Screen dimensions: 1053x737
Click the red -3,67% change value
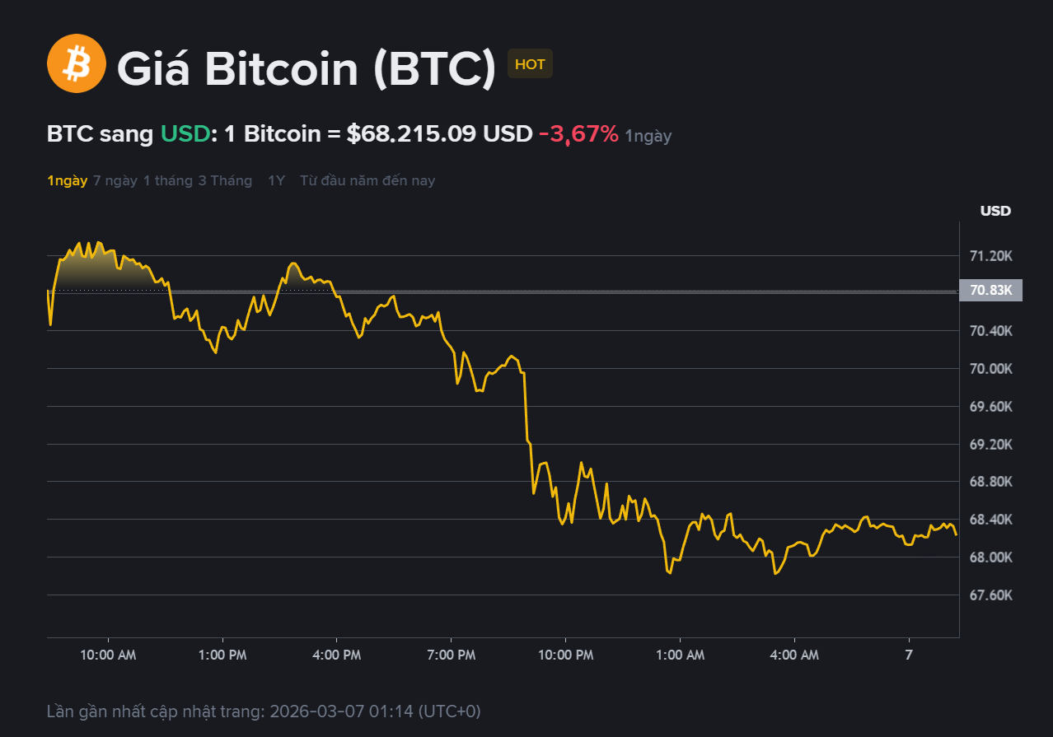click(578, 134)
